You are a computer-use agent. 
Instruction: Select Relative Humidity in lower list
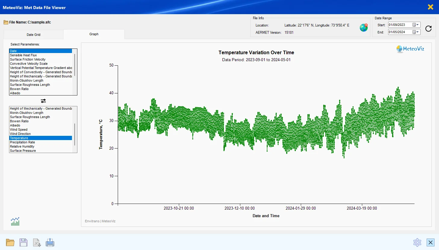pos(22,147)
